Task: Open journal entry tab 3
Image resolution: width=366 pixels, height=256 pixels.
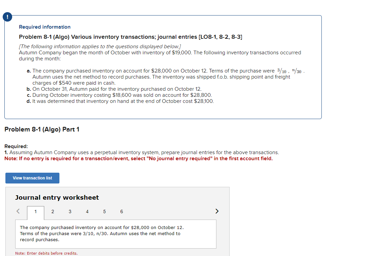Action: click(x=70, y=211)
